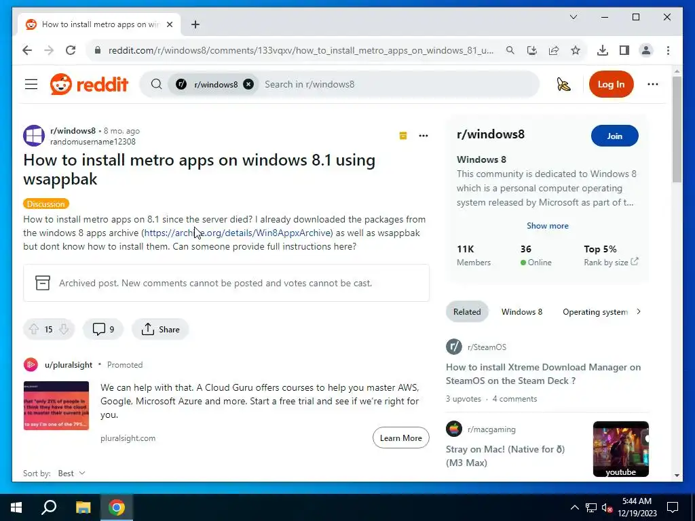Screen dimensions: 695x521
Task: Expand community description with Show more
Action: click(548, 225)
